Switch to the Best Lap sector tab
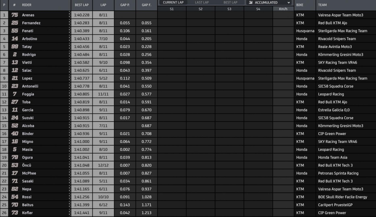 230,2
